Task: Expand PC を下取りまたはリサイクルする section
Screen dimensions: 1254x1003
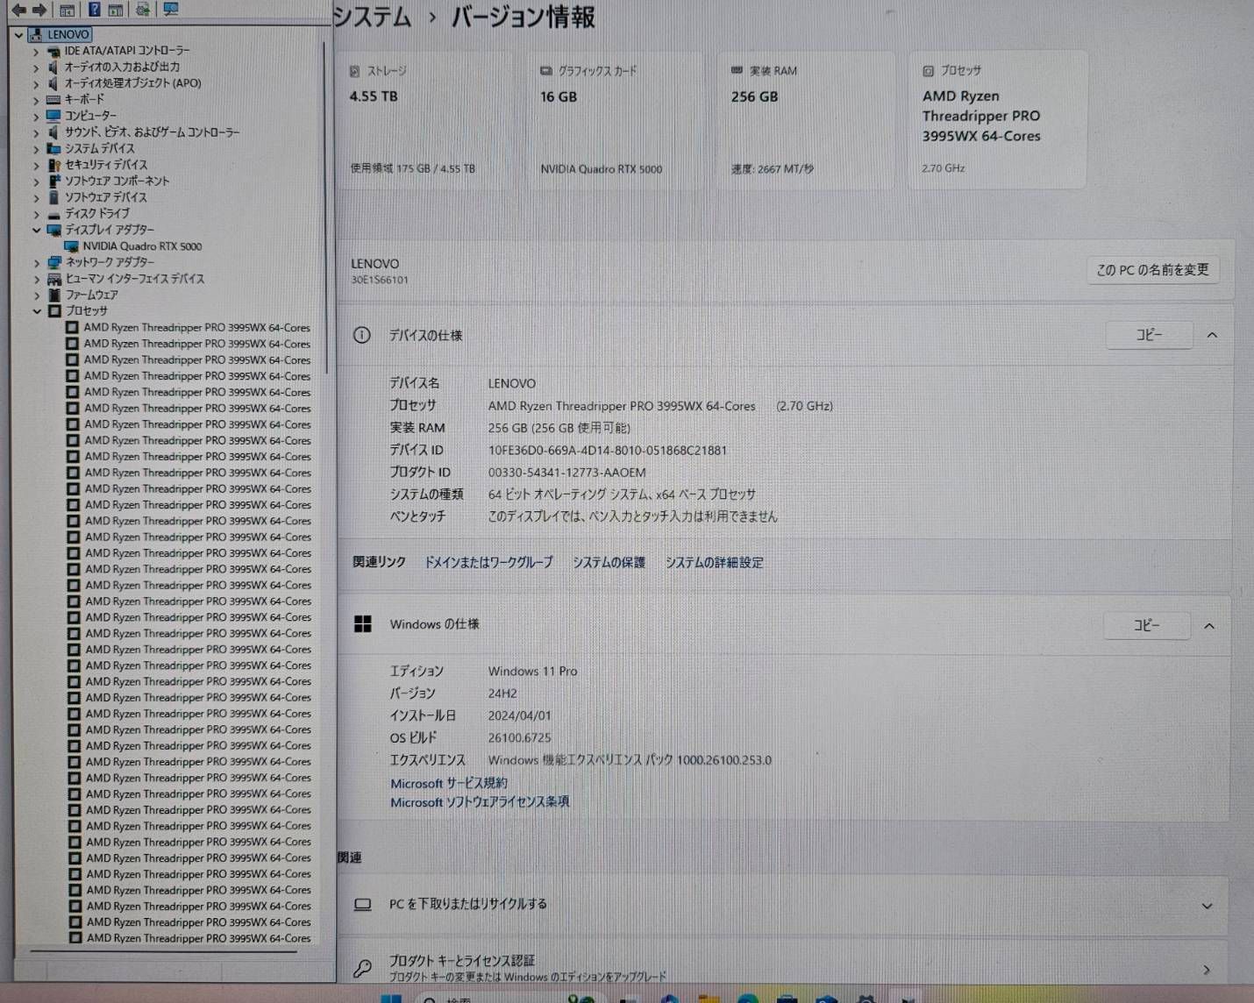Action: [1207, 906]
